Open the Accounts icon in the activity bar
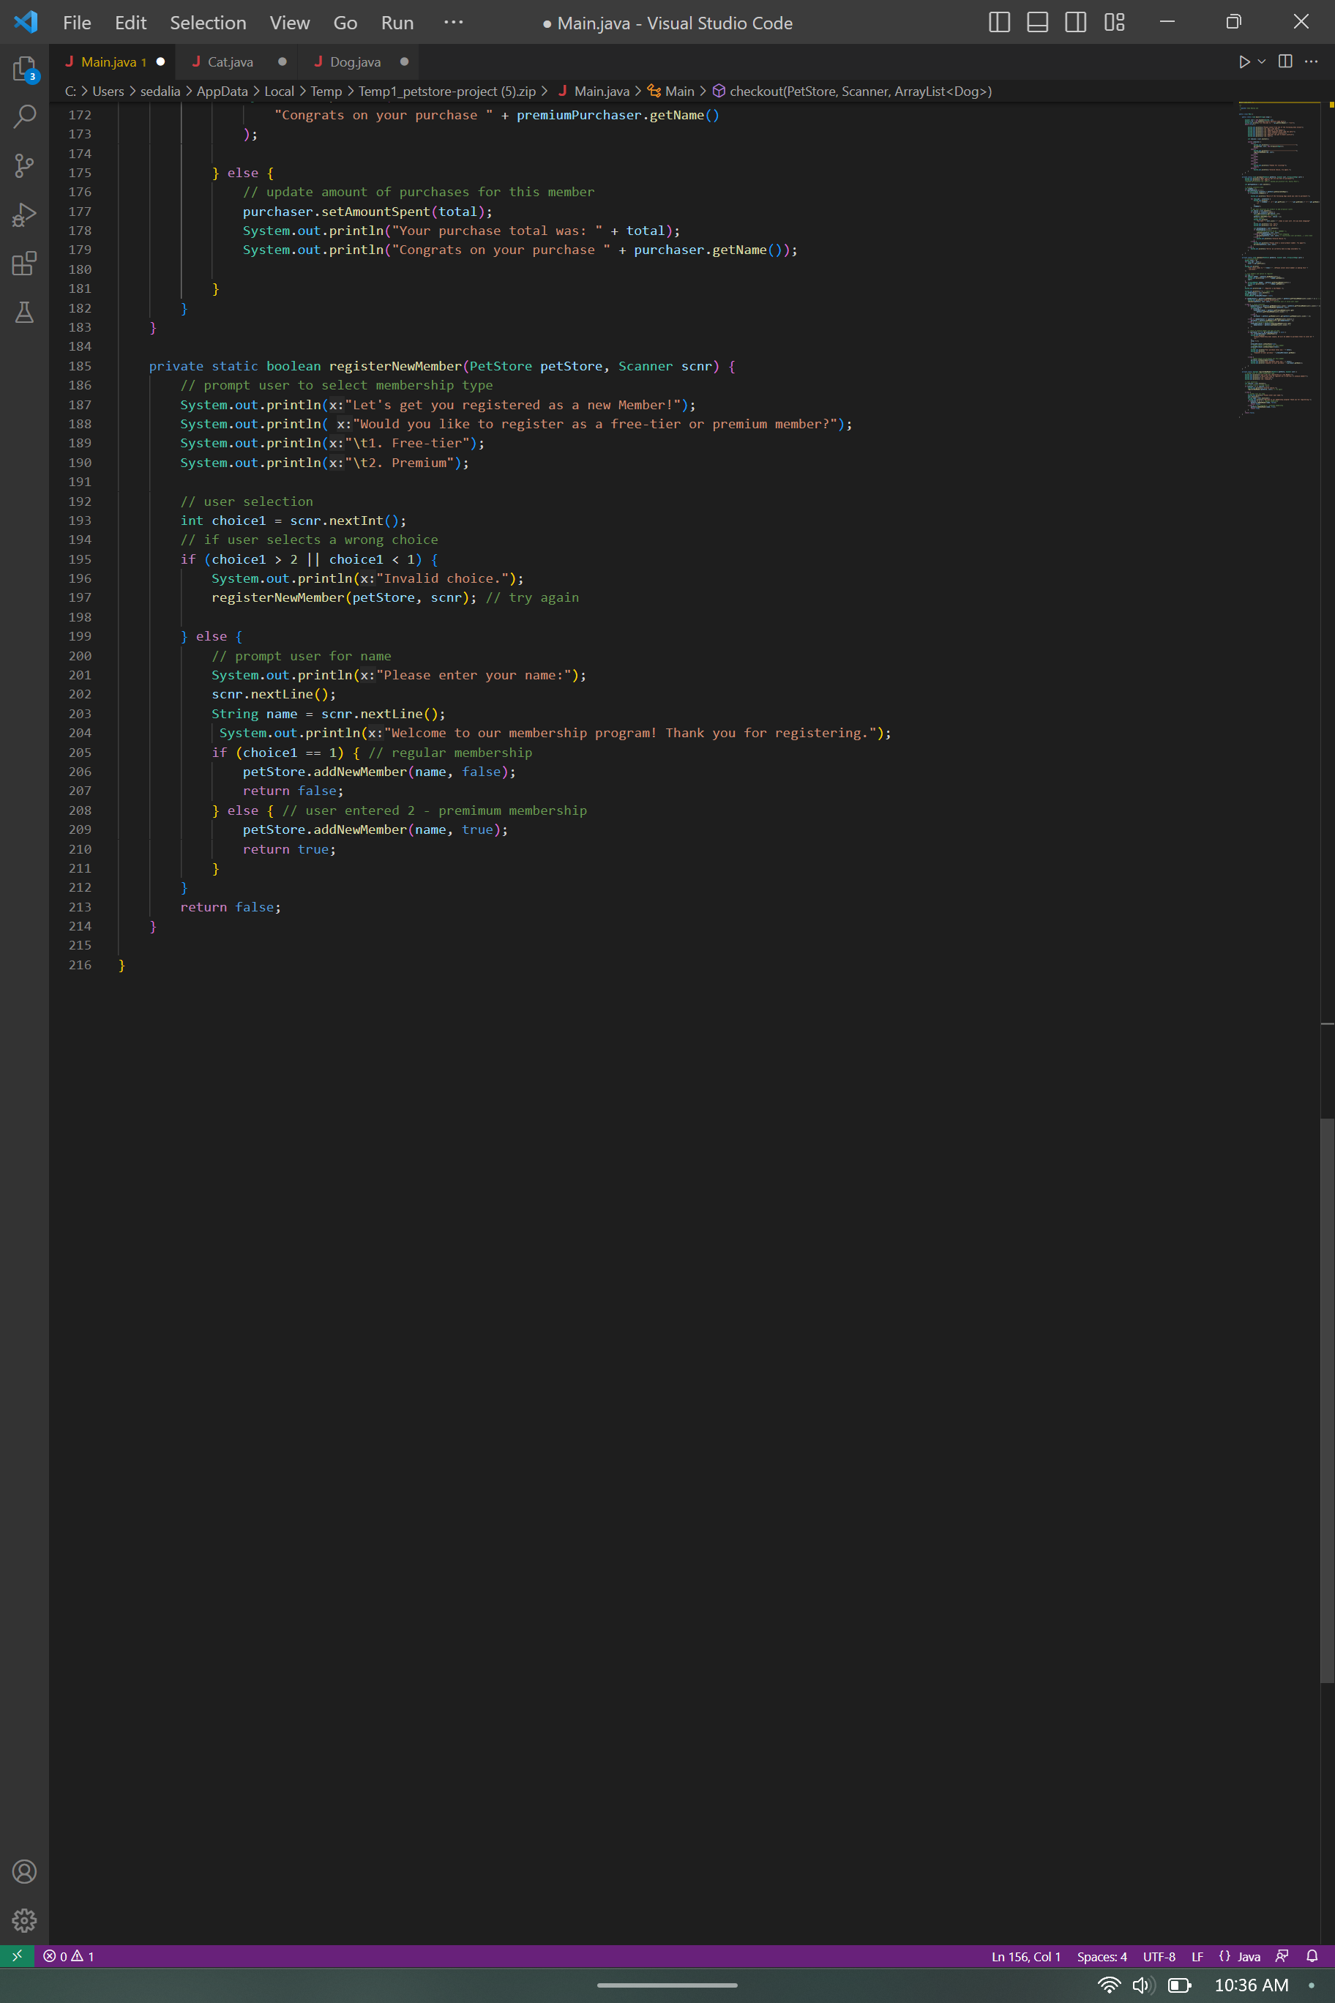The height and width of the screenshot is (2003, 1335). click(x=24, y=1871)
